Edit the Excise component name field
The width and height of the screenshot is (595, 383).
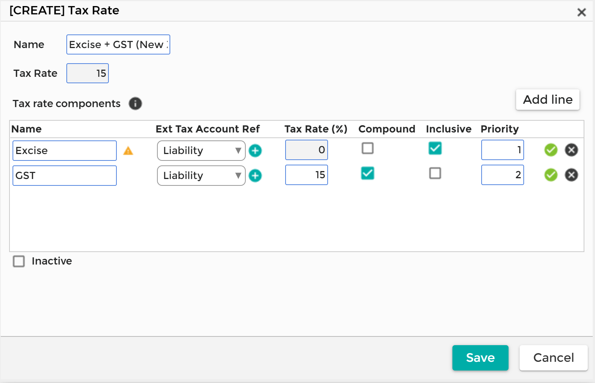(64, 151)
